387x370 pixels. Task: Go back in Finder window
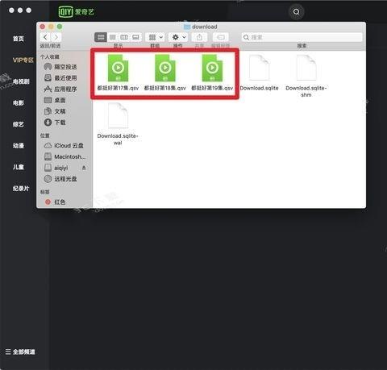[45, 37]
